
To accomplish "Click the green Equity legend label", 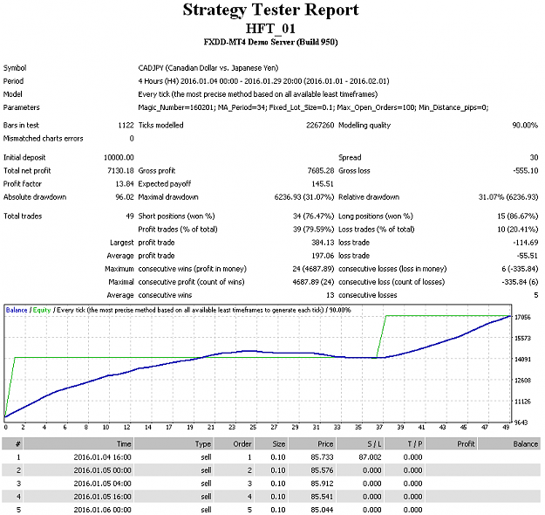I will tap(42, 311).
